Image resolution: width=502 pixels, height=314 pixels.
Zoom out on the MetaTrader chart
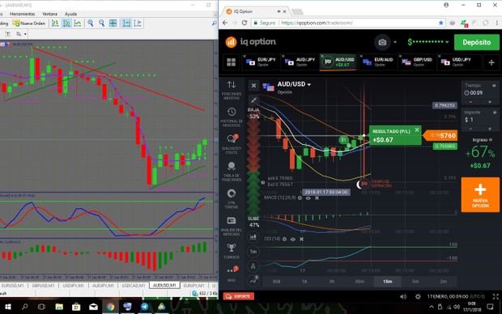102,23
